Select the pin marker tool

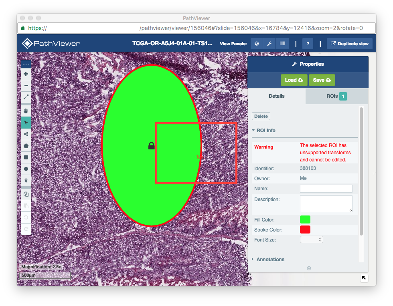(26, 180)
